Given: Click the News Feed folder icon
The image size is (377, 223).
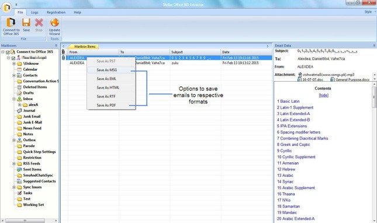Looking at the screenshot, I should click(19, 128).
